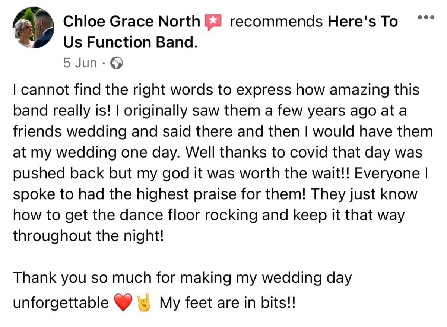The image size is (447, 327).
Task: Open the Here's To Us Function Band page
Action: coord(231,32)
